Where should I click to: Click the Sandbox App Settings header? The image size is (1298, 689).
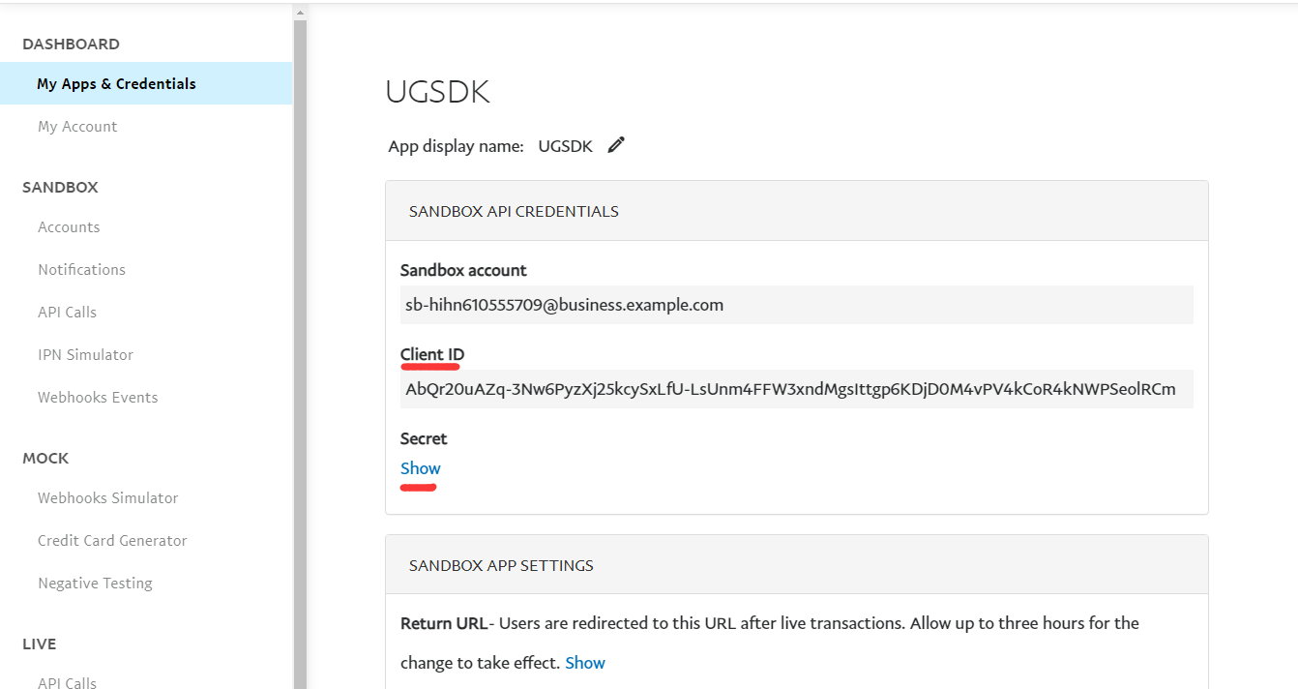[x=501, y=565]
